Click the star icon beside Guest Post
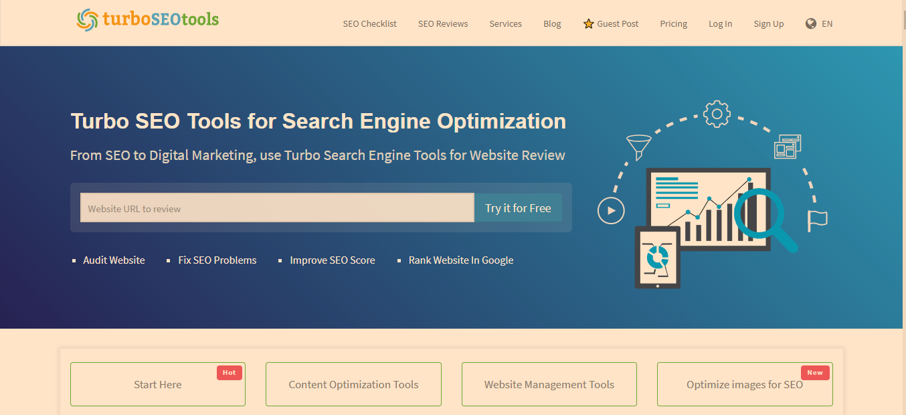Screen dimensions: 906x415 point(589,23)
